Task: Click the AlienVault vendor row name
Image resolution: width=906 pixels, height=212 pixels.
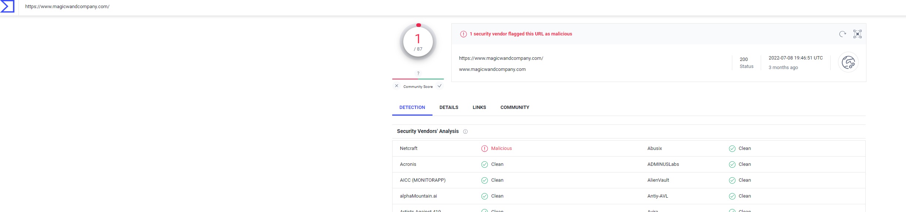Action: pos(658,180)
